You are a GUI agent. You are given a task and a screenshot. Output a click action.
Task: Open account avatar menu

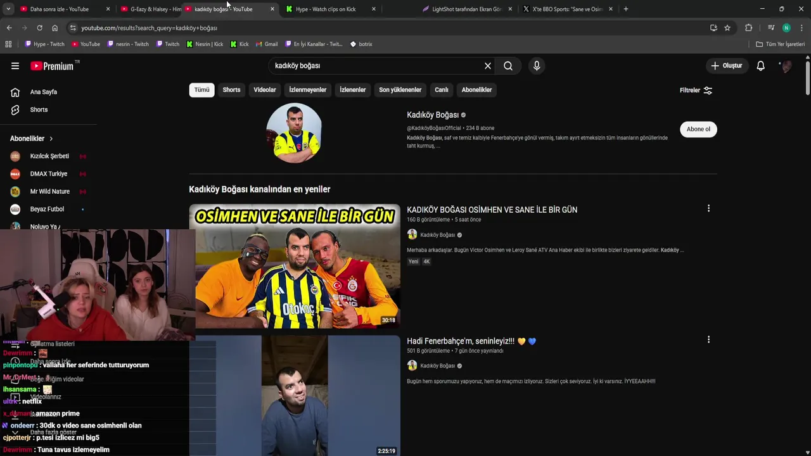pos(786,66)
